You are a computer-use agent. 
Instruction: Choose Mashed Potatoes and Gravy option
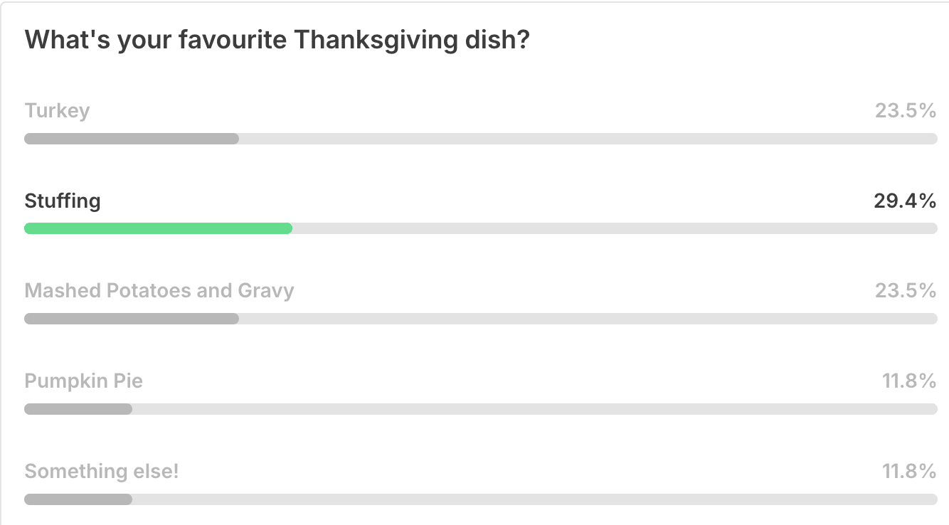pyautogui.click(x=159, y=291)
